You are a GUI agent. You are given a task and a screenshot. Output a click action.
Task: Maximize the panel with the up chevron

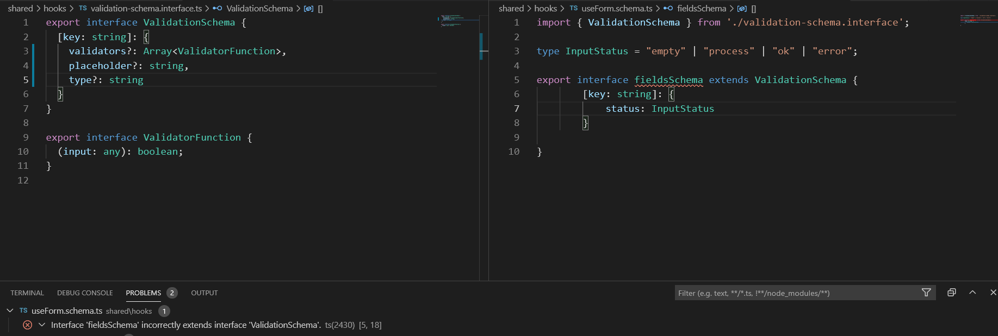[x=972, y=293]
